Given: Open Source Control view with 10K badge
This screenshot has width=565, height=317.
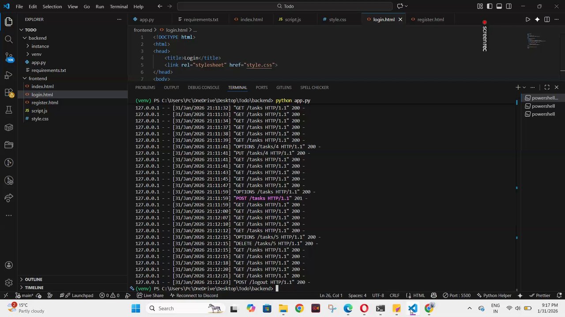Looking at the screenshot, I should (8, 57).
